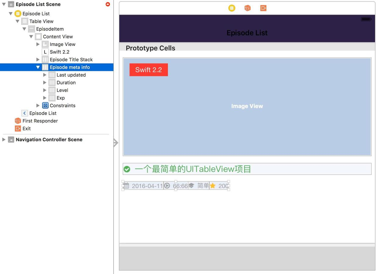Click the green UITableView title label on canvas

pos(193,169)
